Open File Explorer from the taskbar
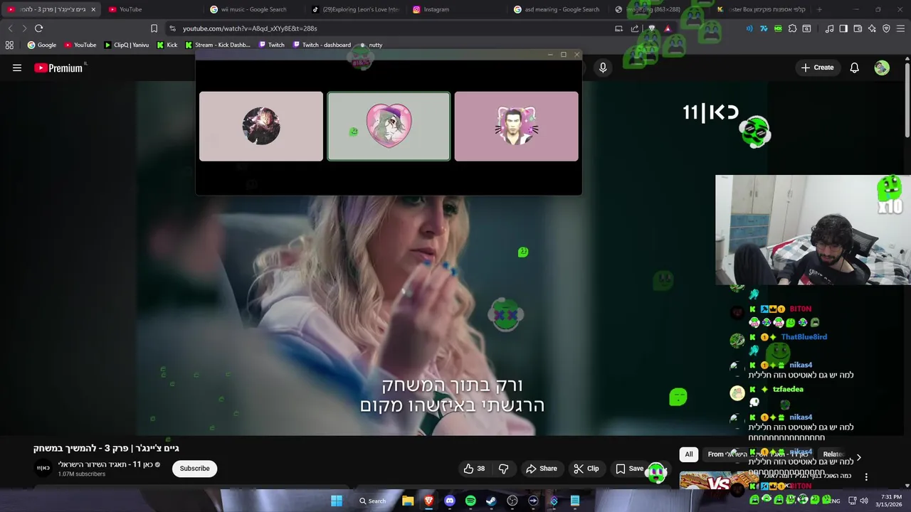Screen dimensions: 911x512 [x=408, y=501]
